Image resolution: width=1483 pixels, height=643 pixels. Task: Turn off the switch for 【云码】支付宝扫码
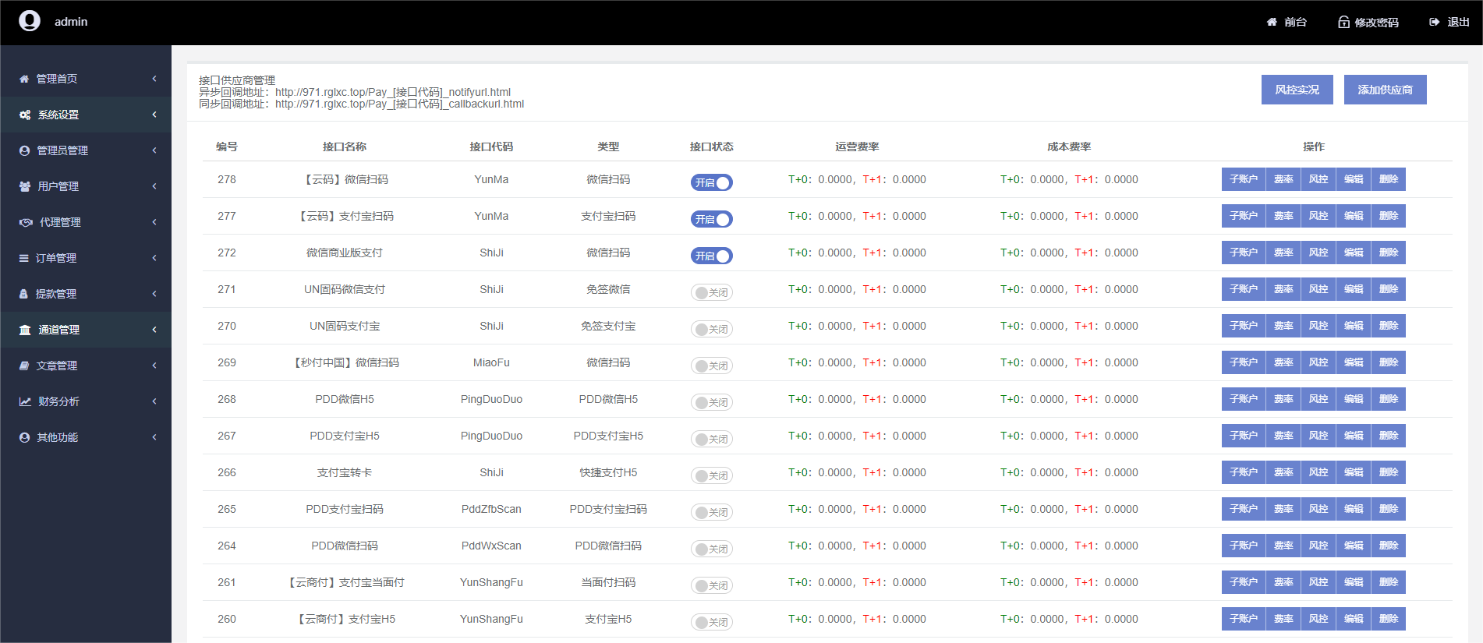click(712, 219)
